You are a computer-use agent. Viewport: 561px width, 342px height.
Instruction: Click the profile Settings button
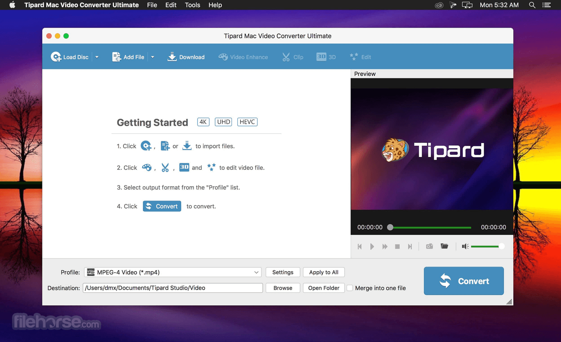click(x=283, y=272)
